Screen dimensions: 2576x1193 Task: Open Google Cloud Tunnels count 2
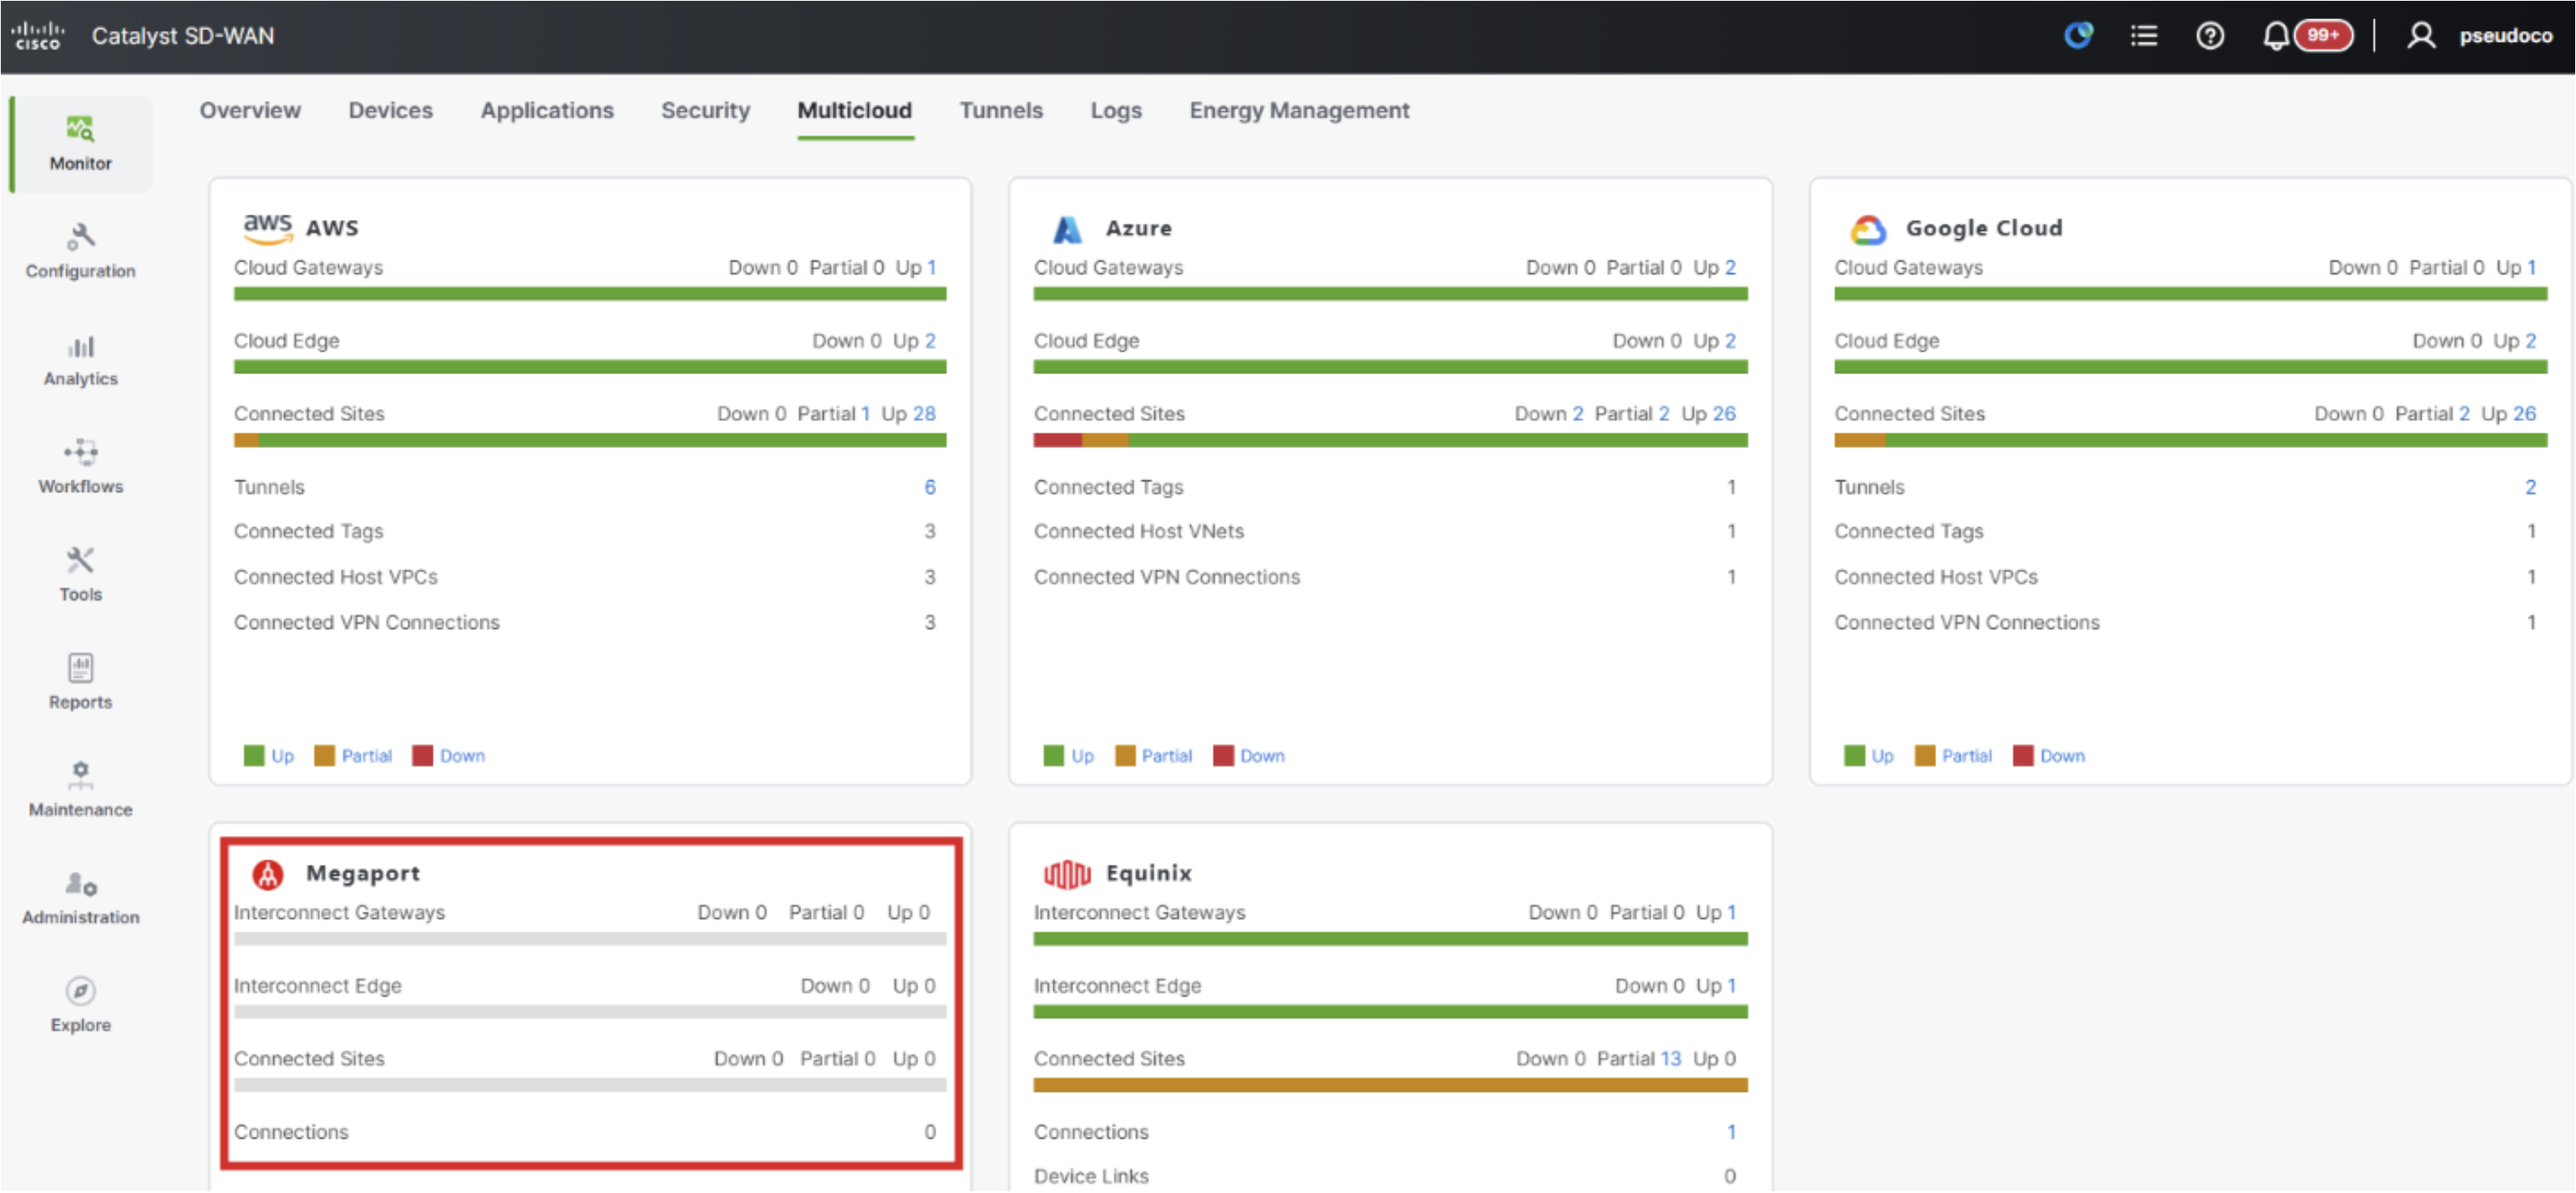click(2530, 487)
